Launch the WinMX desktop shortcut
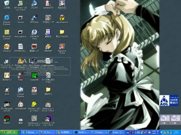Image resolution: width=181 pixels, height=135 pixels. 7,118
